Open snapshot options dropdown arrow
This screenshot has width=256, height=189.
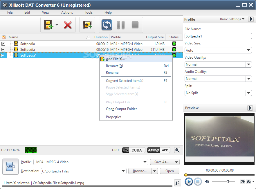click(253, 181)
